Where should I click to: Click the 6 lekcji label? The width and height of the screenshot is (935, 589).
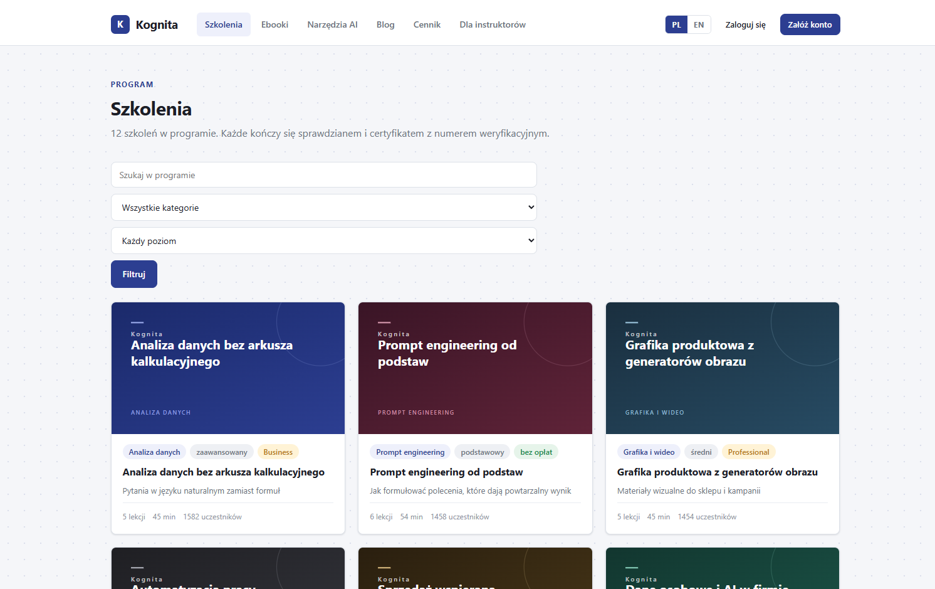click(x=381, y=517)
